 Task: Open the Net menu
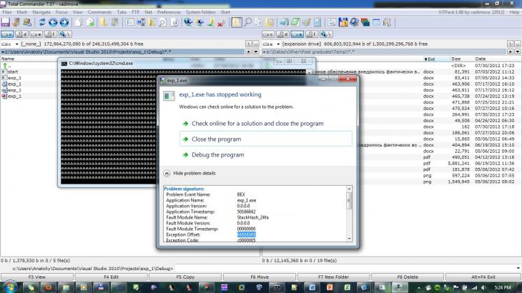click(149, 12)
